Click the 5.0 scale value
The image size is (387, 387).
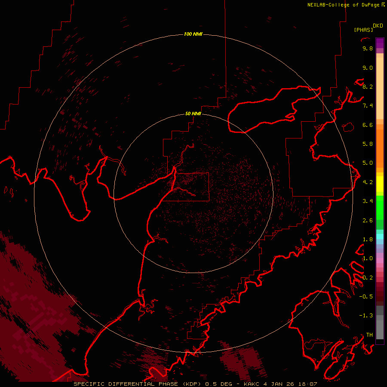pyautogui.click(x=368, y=163)
